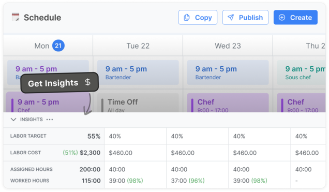329x192 pixels.
Task: Click the paper plane icon in Publish
Action: pos(231,18)
